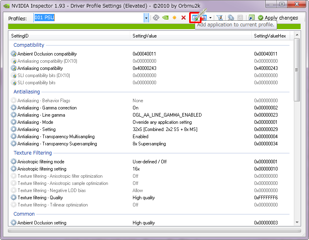
Task: Click gear icon beside Transparency Supersampling
Action: click(14, 144)
